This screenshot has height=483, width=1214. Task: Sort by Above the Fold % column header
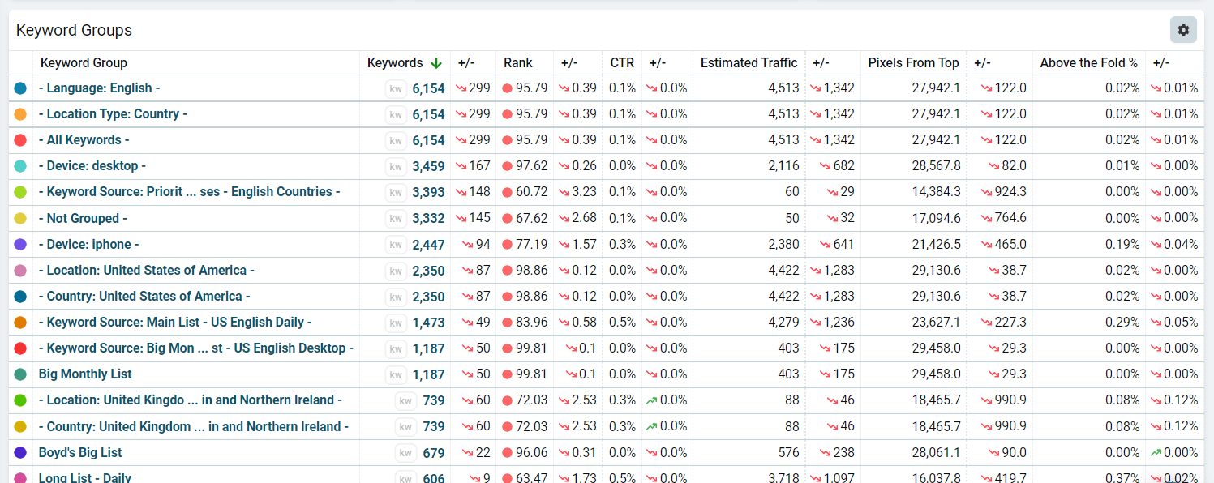[x=1089, y=62]
